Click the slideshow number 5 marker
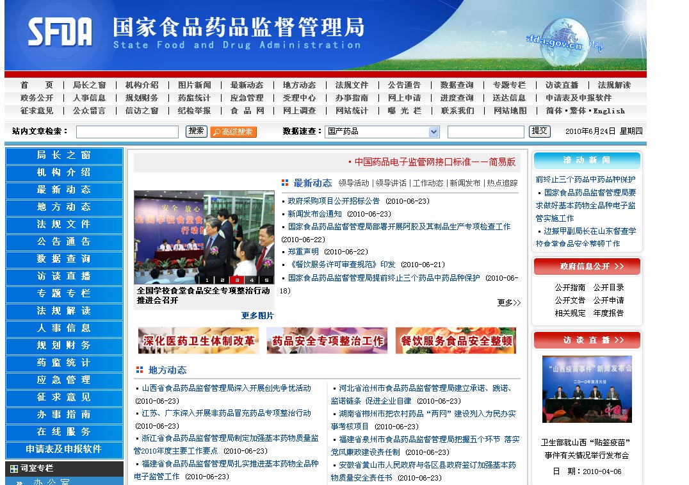The width and height of the screenshot is (689, 485). 267,280
